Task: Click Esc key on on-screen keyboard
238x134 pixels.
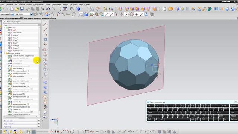Action: [151, 105]
